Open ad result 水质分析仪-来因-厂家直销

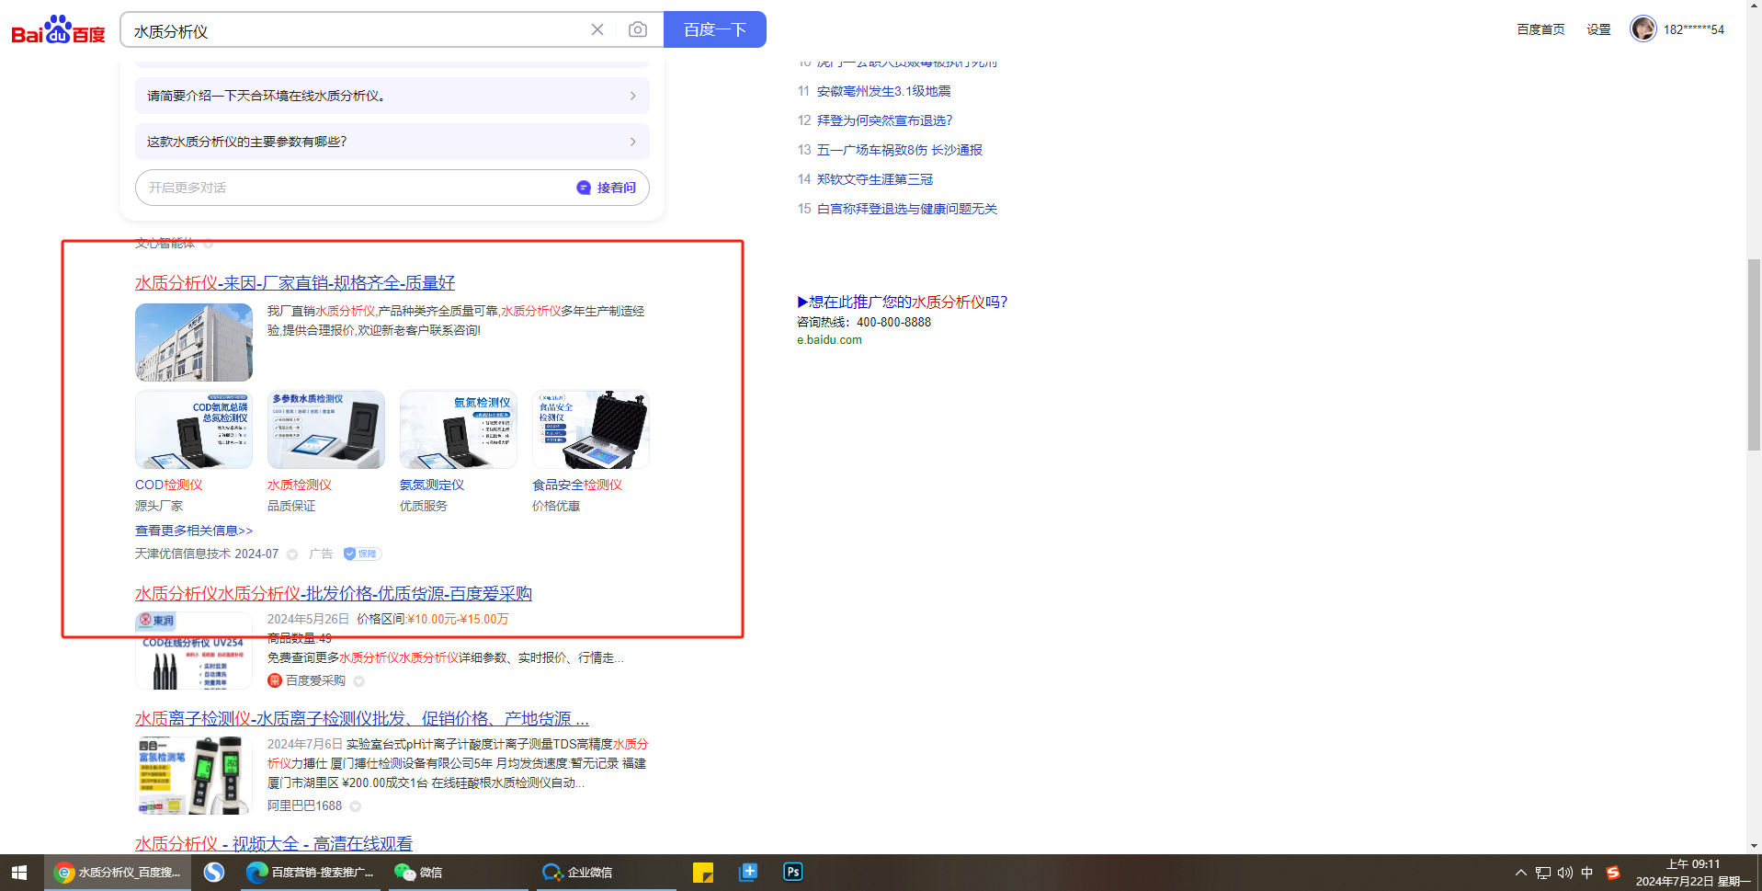tap(295, 283)
